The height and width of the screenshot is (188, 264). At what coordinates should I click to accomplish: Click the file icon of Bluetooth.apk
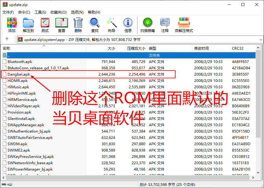tap(5, 62)
